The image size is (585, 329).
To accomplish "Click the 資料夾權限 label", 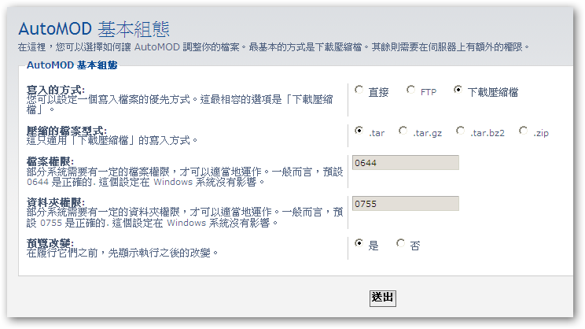I will coord(56,202).
